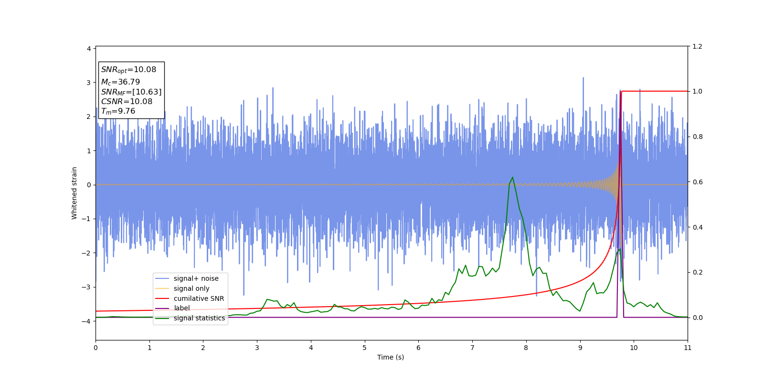This screenshot has width=764, height=382.
Task: Click the red line swatch for cumilative SNR
Action: [x=162, y=298]
